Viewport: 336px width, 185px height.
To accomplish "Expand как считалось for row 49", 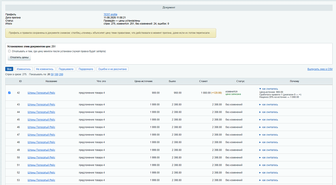I will tap(268, 150).
